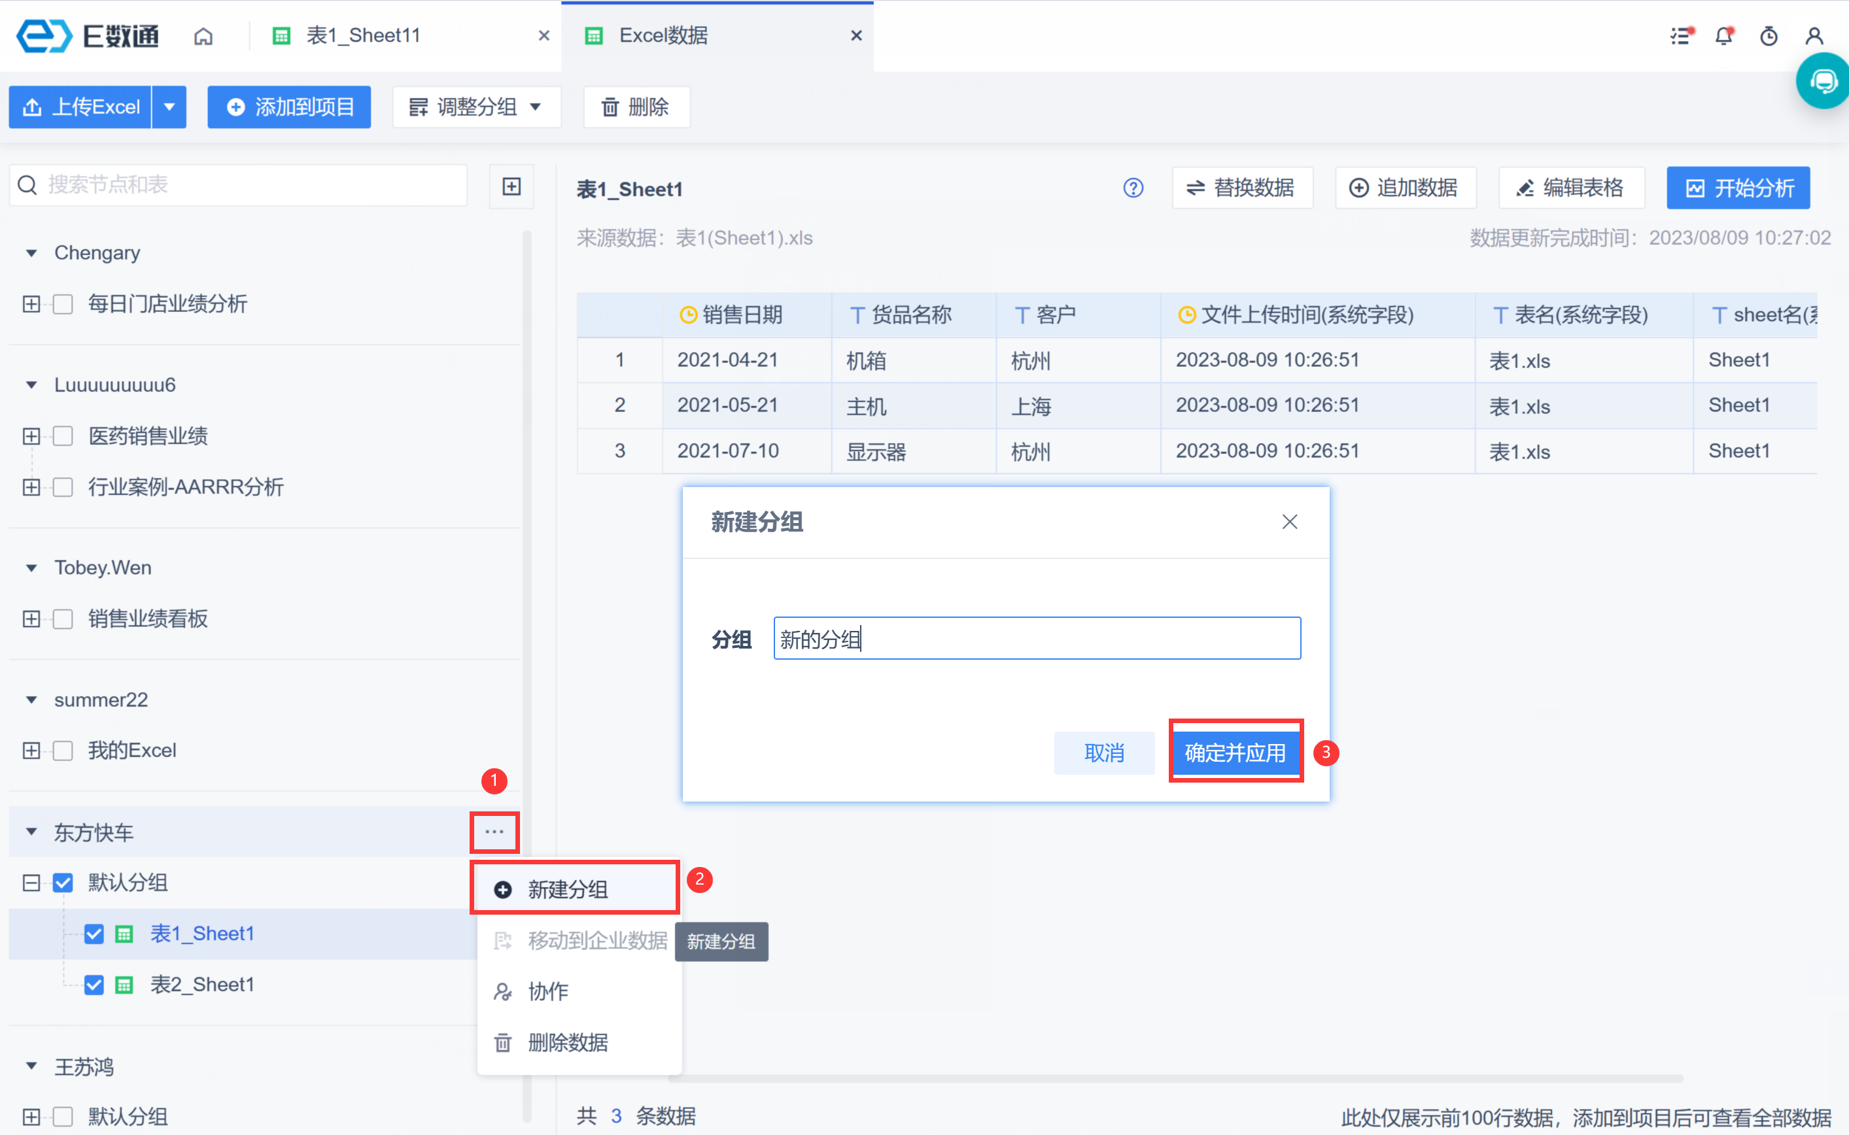
Task: Click the home icon in the top bar
Action: pyautogui.click(x=203, y=36)
